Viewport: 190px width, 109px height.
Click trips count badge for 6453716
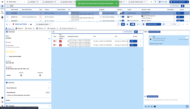tap(41, 17)
